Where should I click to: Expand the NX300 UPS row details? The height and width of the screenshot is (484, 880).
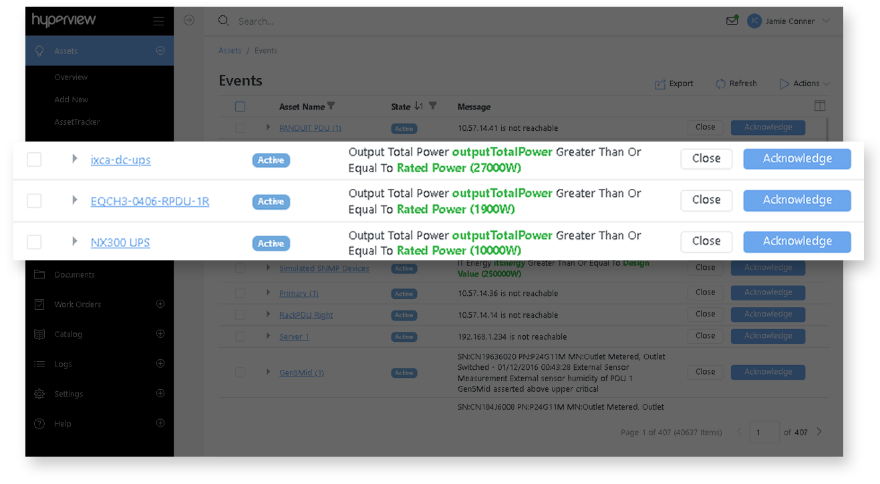pyautogui.click(x=75, y=242)
